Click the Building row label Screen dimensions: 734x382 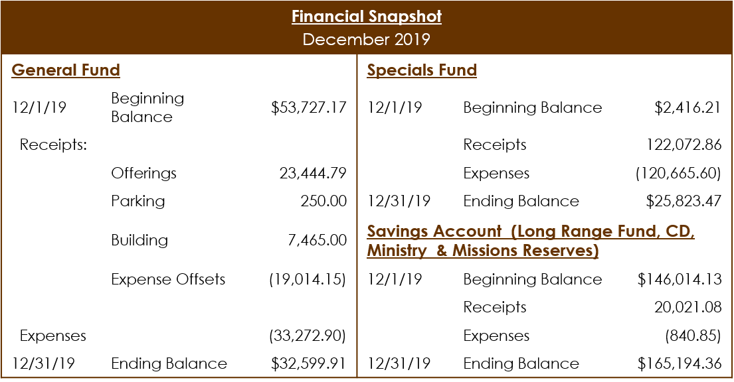pos(139,241)
